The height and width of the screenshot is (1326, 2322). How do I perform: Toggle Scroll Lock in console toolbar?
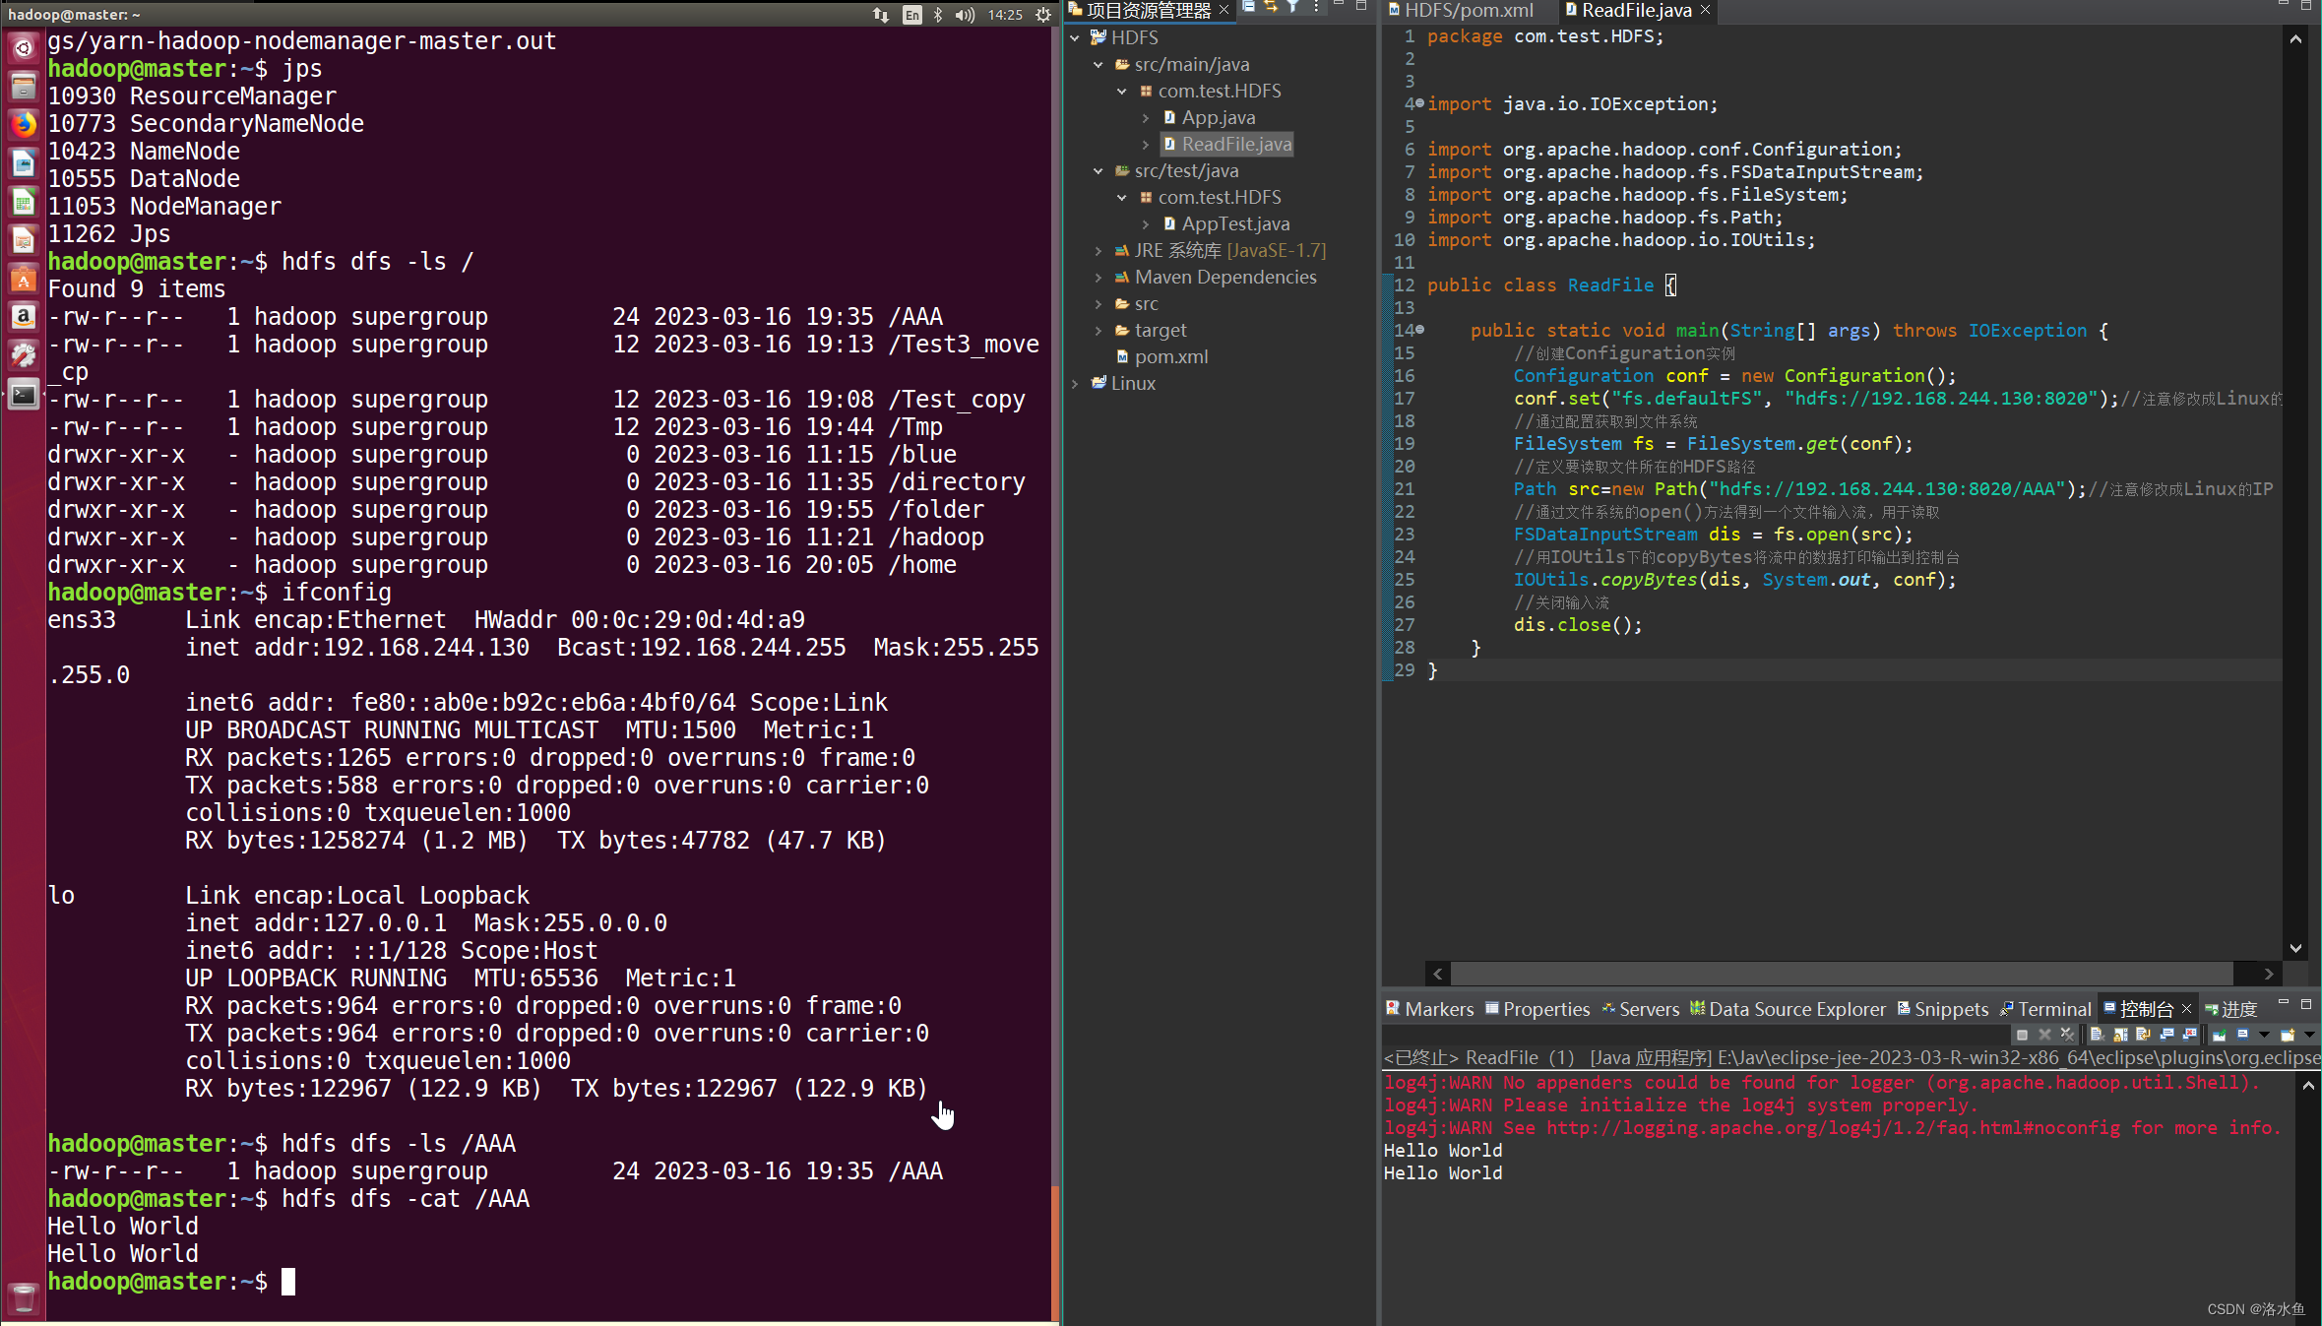click(2120, 1035)
